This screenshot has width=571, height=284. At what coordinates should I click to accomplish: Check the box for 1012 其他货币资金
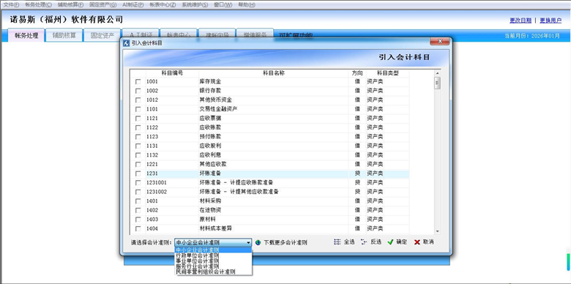coord(138,100)
